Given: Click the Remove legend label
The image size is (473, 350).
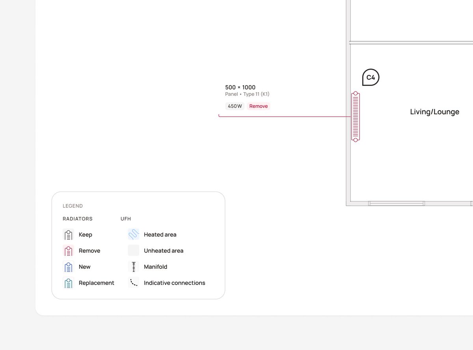Looking at the screenshot, I should coord(89,251).
